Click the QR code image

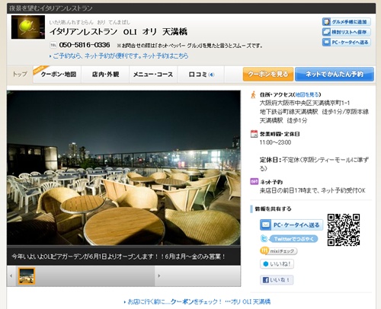tap(344, 230)
